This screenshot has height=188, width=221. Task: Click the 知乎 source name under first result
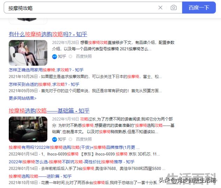(62, 57)
